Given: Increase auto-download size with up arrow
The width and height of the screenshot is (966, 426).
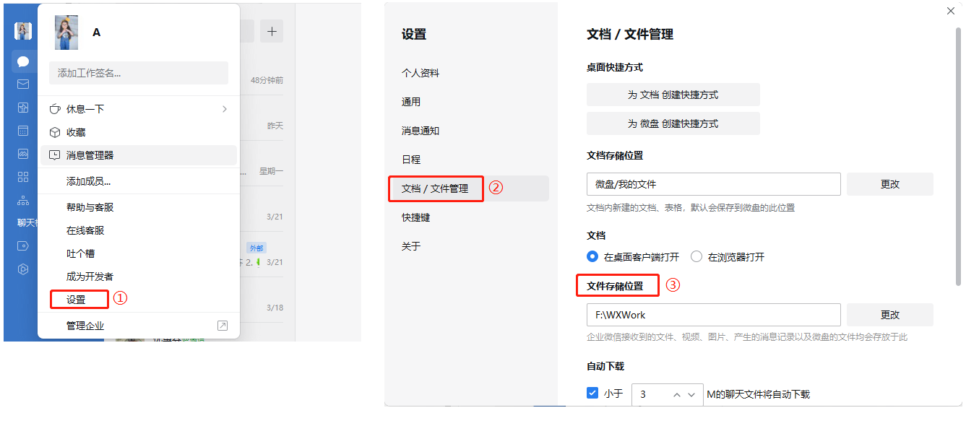Looking at the screenshot, I should point(677,394).
